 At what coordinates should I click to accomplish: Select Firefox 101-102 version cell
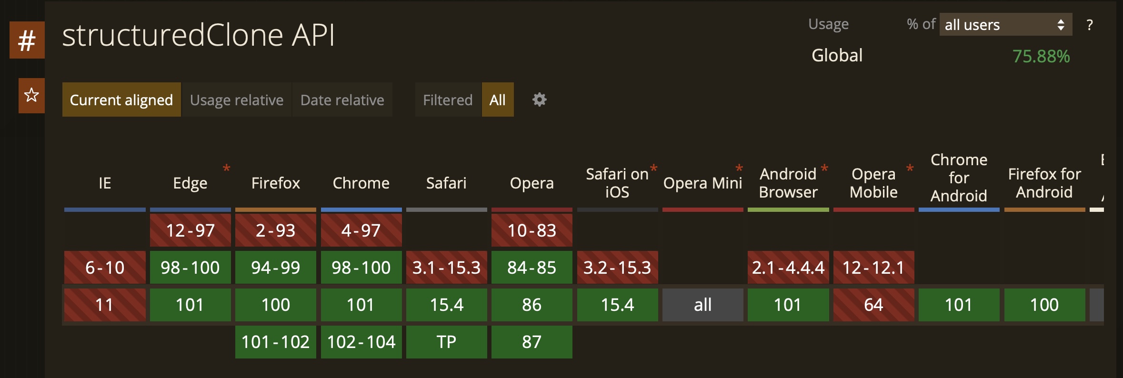[275, 342]
